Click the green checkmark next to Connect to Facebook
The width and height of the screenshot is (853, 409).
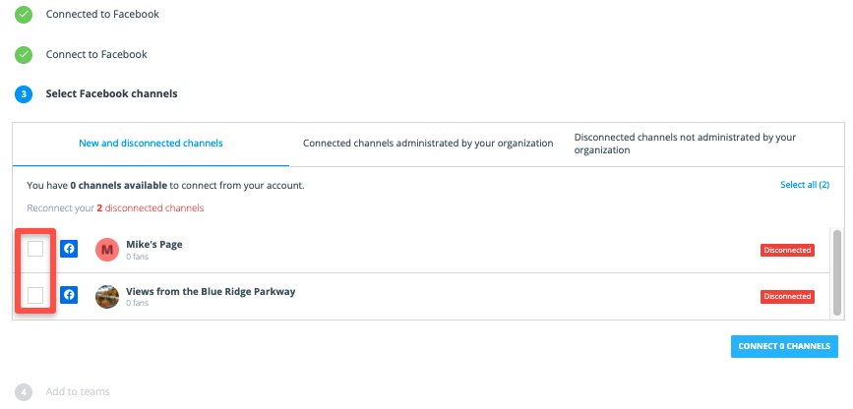[x=24, y=55]
